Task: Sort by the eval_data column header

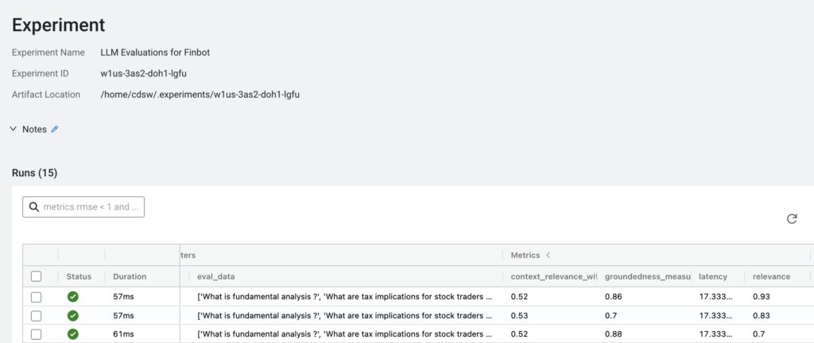Action: tap(215, 276)
